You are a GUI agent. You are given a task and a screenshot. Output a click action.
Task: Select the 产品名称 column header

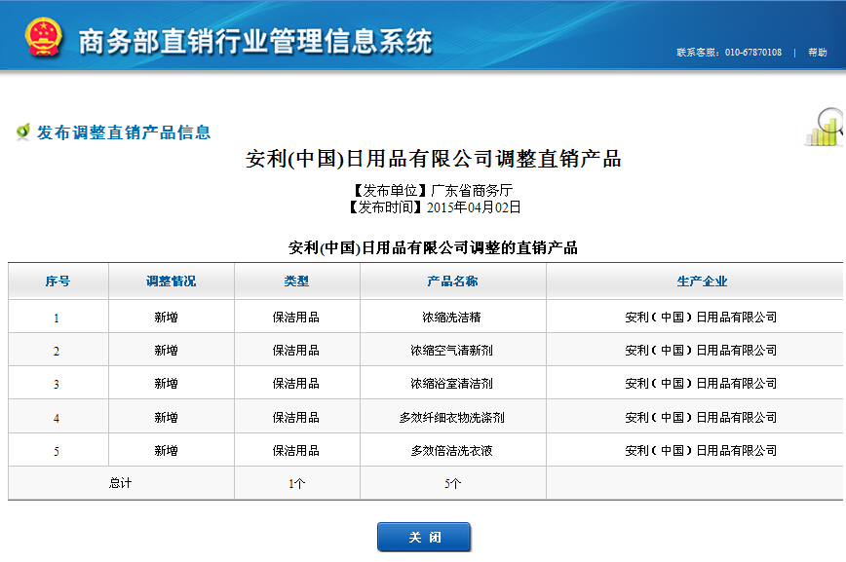point(452,281)
